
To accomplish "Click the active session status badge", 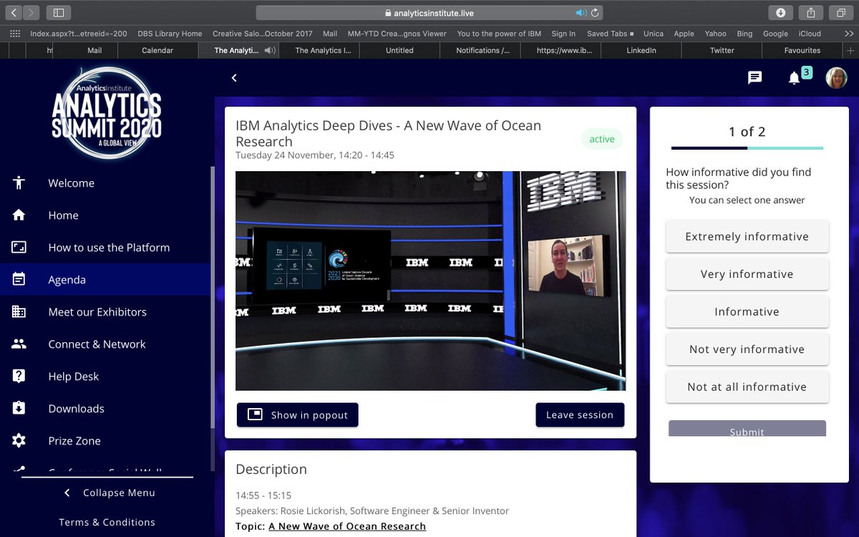I will pos(602,139).
